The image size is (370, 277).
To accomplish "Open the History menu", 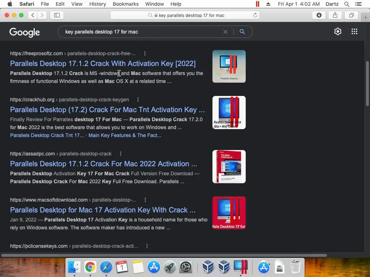I will [98, 4].
